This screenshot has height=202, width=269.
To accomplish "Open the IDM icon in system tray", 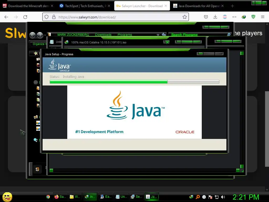I will click(x=191, y=197).
